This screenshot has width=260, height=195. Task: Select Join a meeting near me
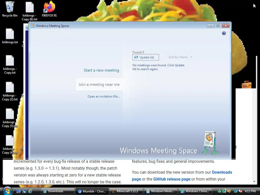(99, 84)
